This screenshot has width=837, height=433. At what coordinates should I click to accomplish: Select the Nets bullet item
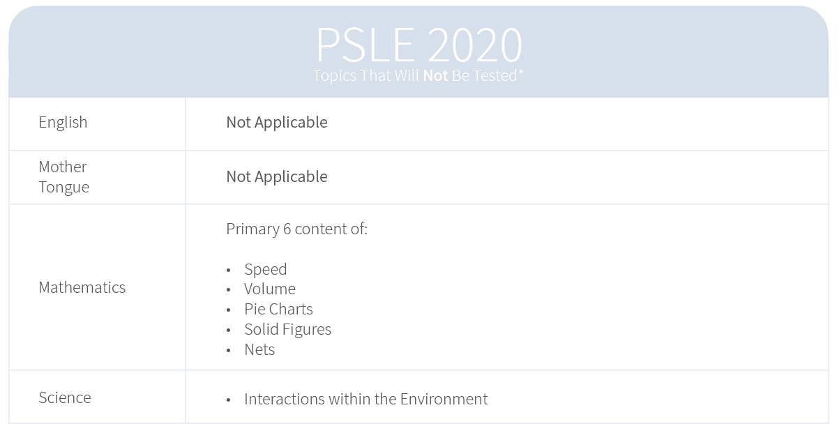(x=259, y=349)
